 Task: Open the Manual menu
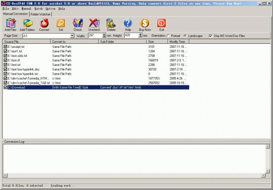pyautogui.click(x=26, y=9)
